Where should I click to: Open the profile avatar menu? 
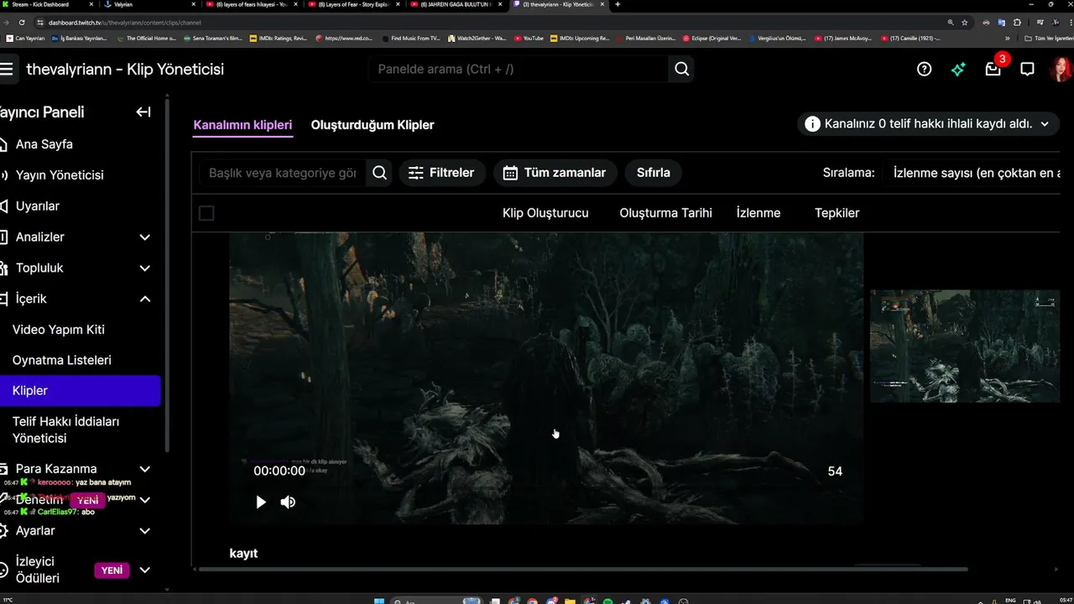pos(1061,69)
